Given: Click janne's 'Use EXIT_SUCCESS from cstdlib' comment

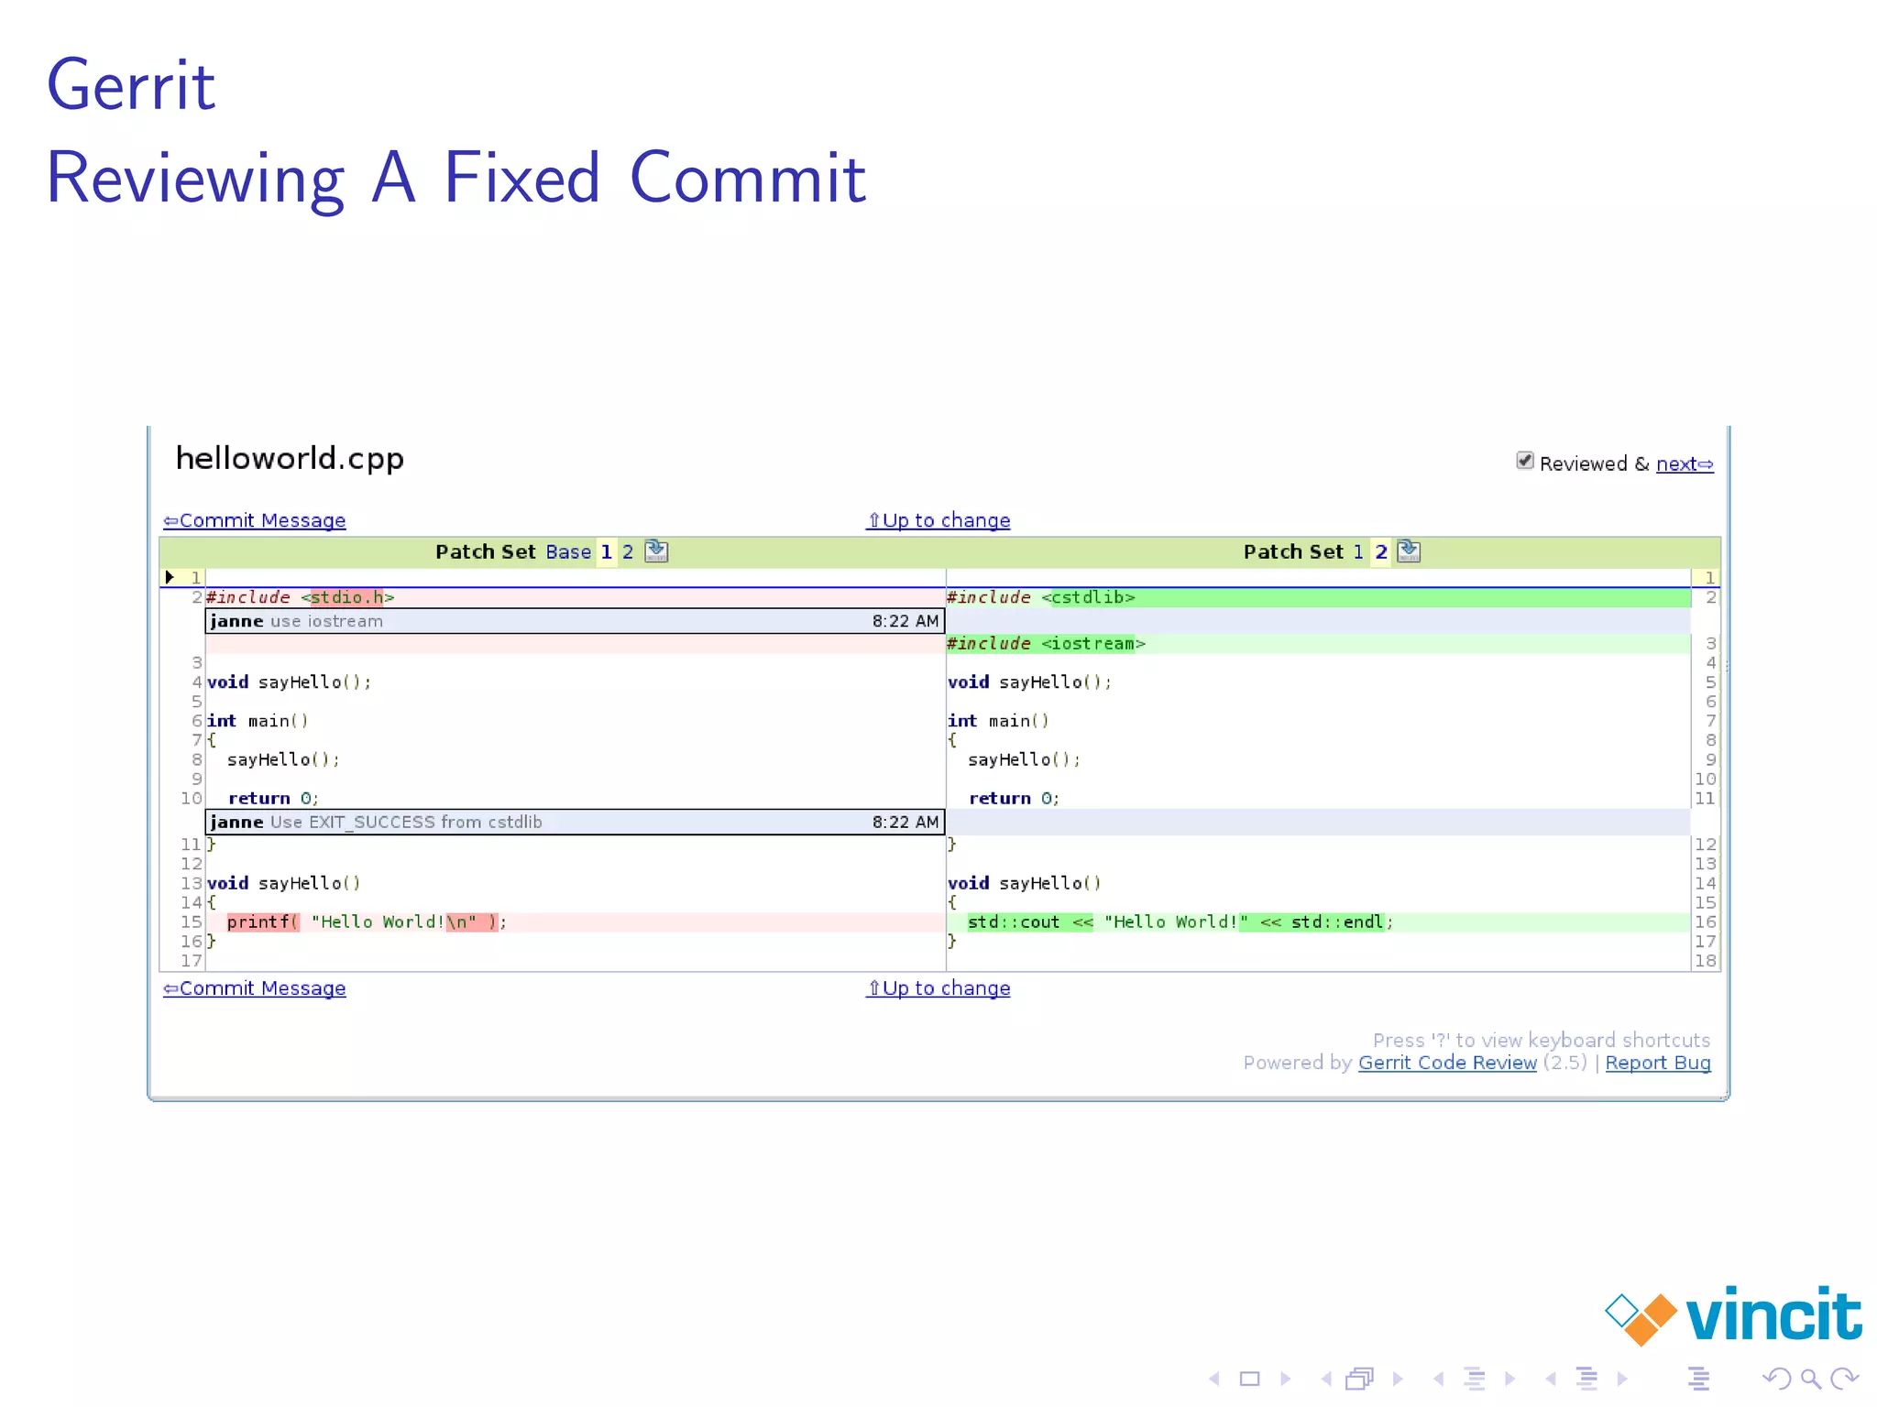Looking at the screenshot, I should [x=575, y=822].
